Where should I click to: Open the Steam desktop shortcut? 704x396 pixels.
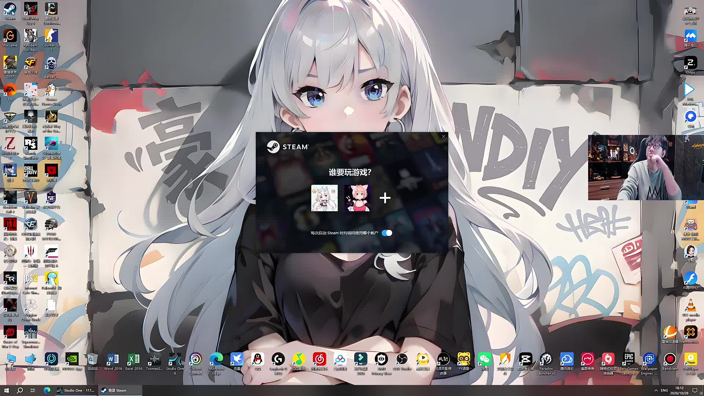coord(10,11)
